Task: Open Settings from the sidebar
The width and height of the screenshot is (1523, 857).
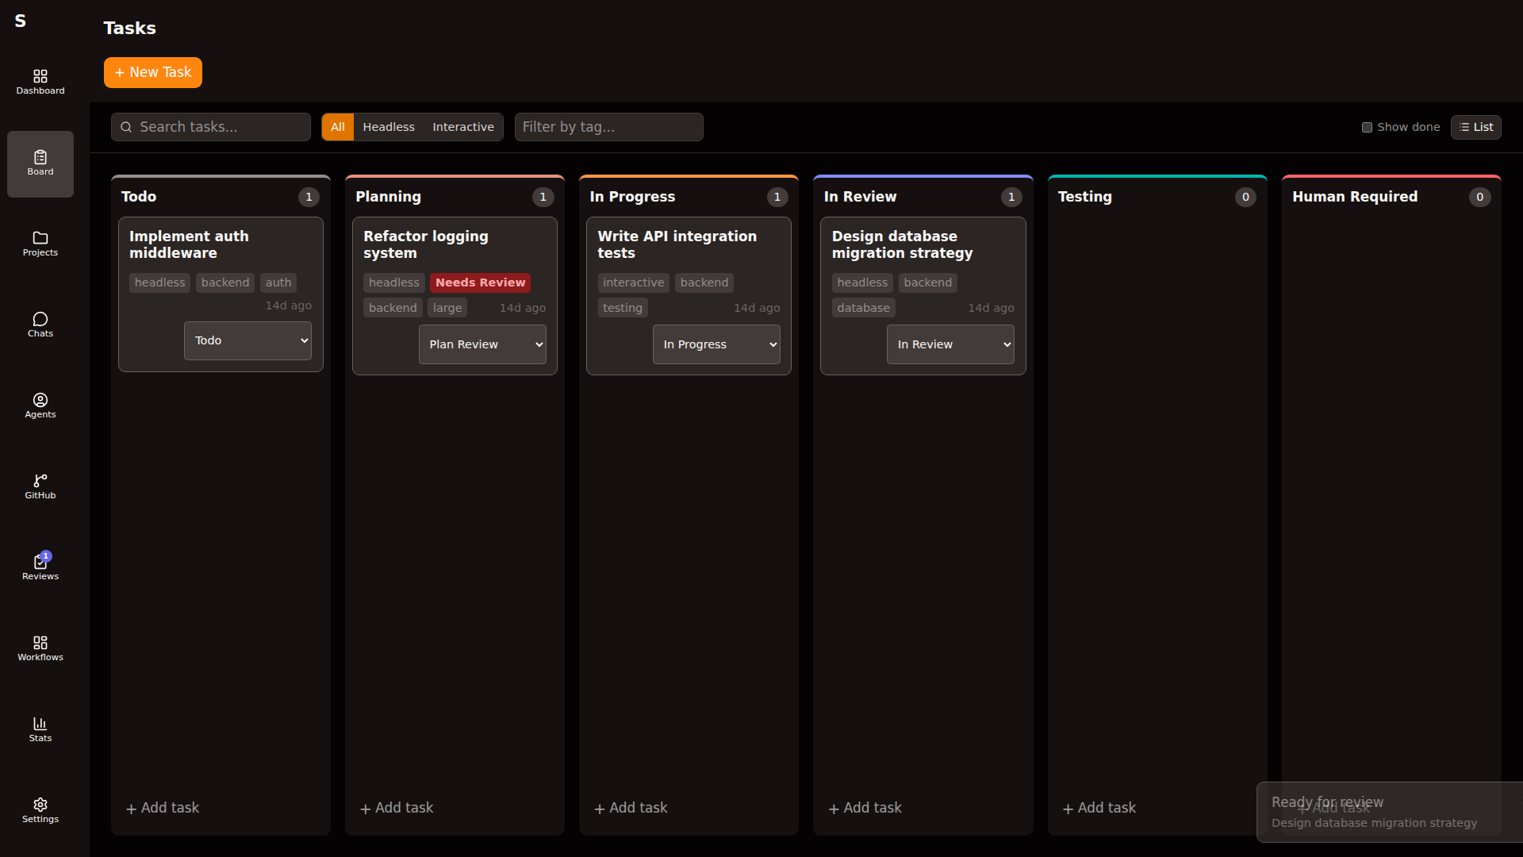Action: (x=40, y=810)
